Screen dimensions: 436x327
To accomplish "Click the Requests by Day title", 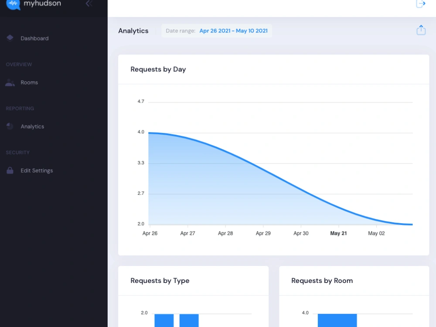I will click(x=158, y=69).
